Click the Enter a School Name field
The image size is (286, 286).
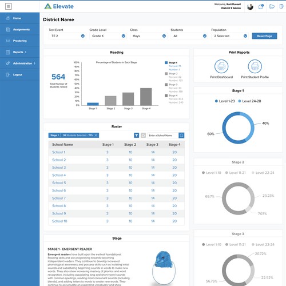[x=163, y=136]
